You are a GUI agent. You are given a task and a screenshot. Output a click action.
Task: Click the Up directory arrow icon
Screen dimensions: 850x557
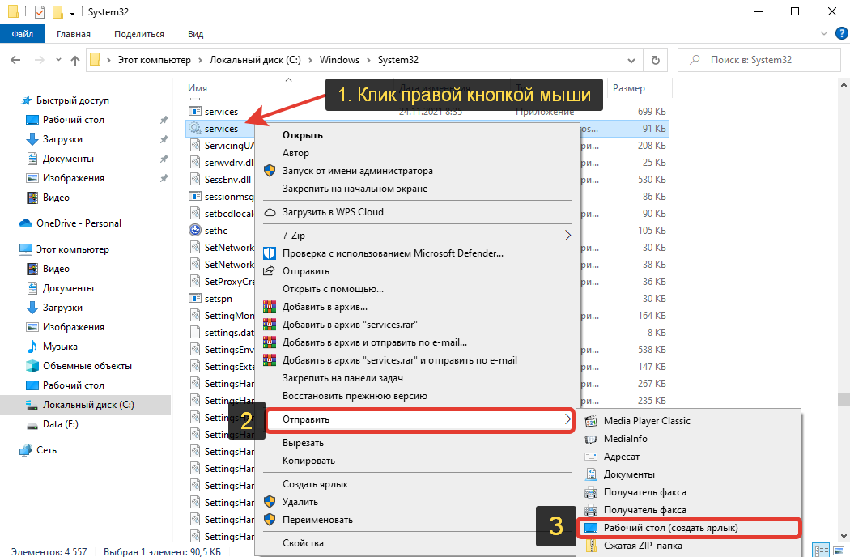(75, 60)
